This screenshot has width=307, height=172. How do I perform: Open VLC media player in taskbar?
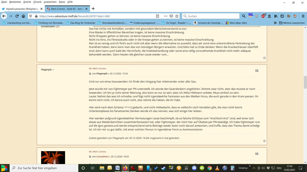(217, 168)
